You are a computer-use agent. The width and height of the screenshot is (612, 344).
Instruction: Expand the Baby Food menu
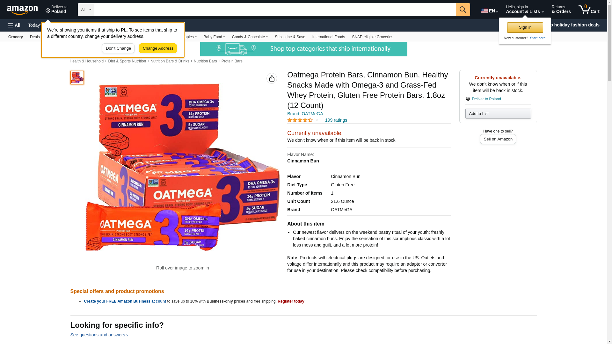click(x=214, y=37)
